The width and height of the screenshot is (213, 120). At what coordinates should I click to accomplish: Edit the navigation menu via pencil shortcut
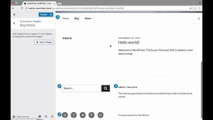pos(58,17)
